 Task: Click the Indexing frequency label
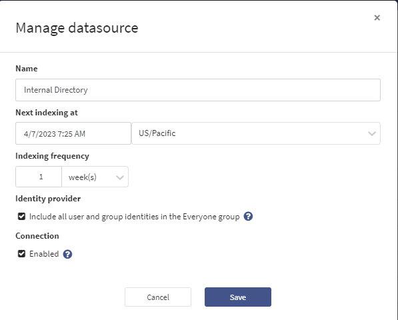click(52, 156)
